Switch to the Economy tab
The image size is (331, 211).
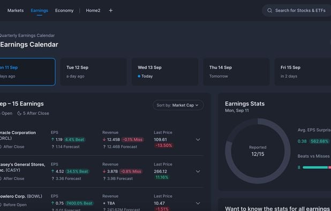pyautogui.click(x=64, y=11)
